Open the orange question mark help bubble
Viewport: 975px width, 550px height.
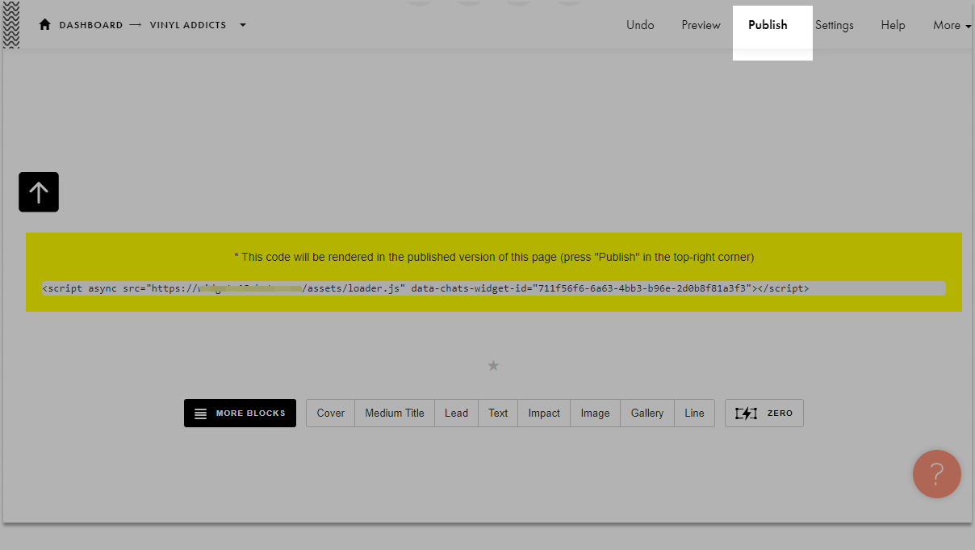pos(936,474)
